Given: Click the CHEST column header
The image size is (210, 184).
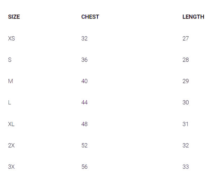Looking at the screenshot, I should click(90, 17).
